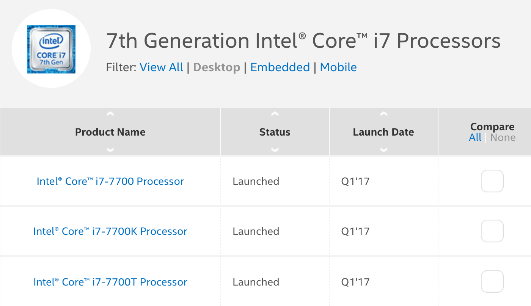
Task: Open Intel Core i7-7700K Processor link
Action: click(x=110, y=231)
